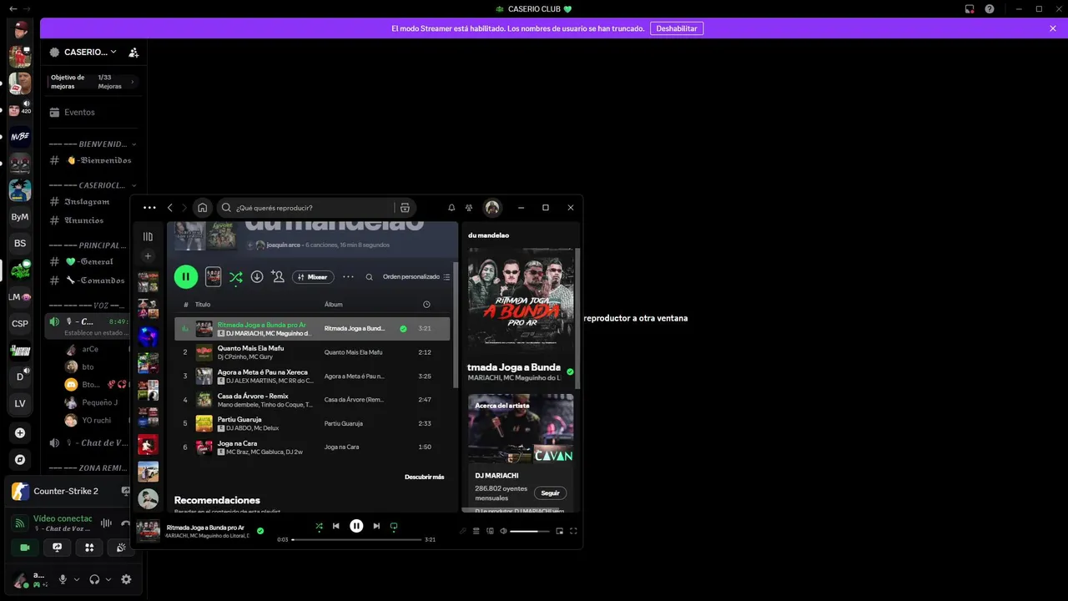Screen dimensions: 1068x601
Task: Pause playback in bottom player bar
Action: point(356,526)
